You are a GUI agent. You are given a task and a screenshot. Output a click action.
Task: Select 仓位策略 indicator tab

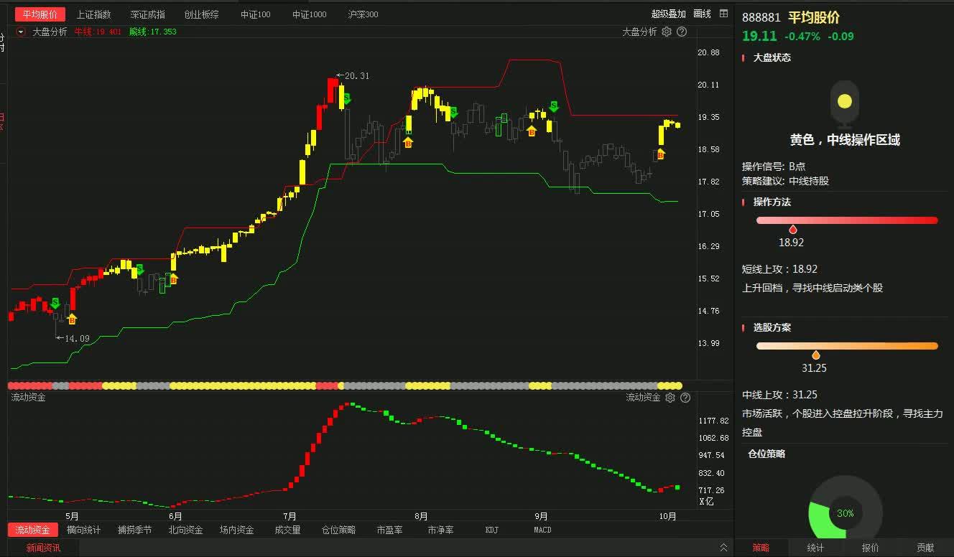(338, 530)
